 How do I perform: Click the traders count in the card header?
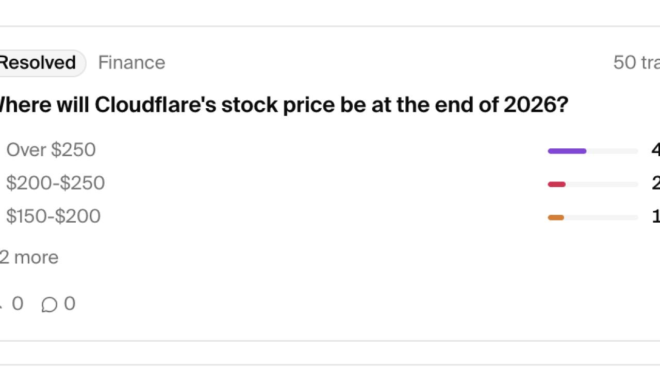(636, 63)
